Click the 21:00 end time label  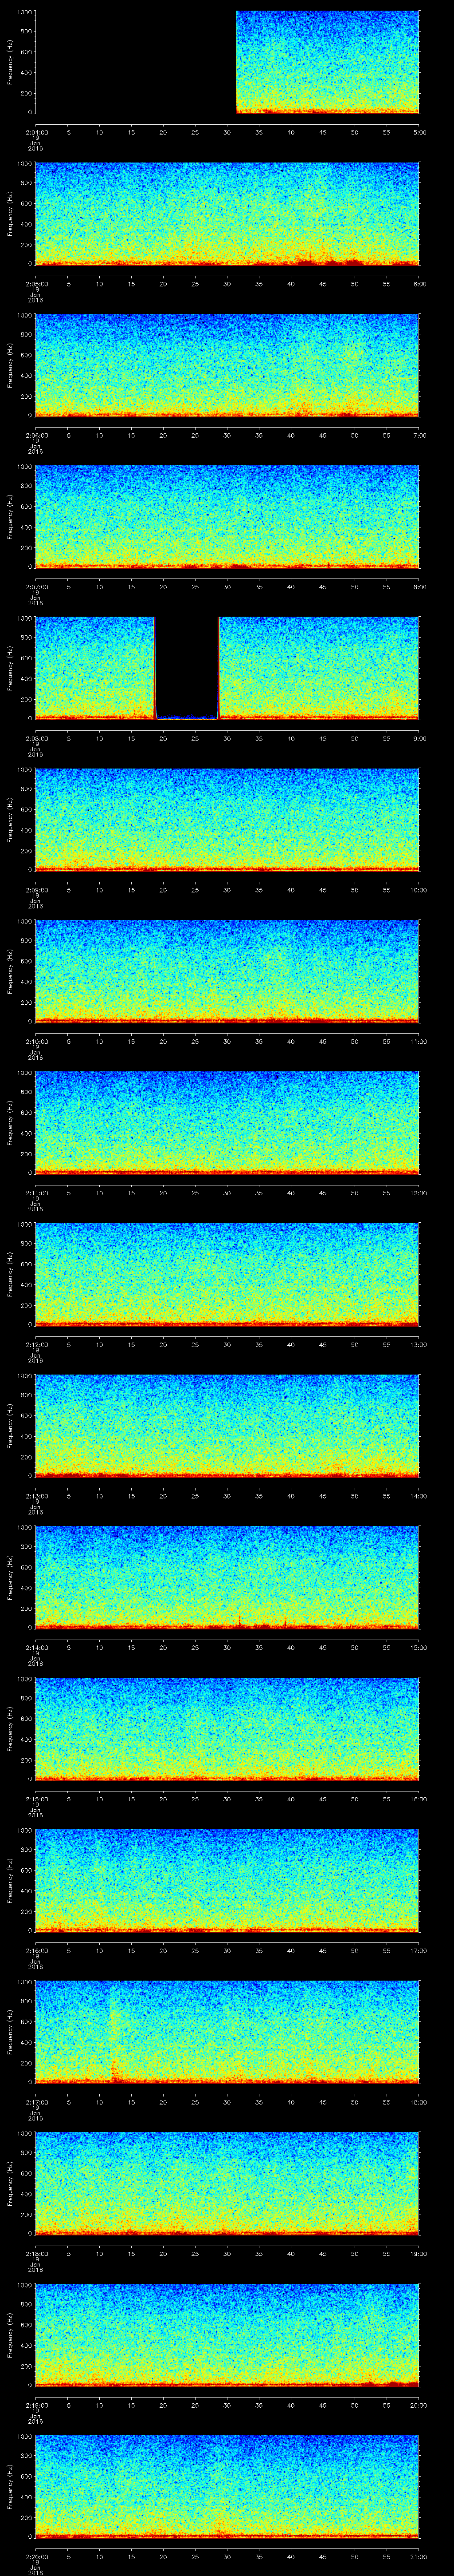point(419,2556)
